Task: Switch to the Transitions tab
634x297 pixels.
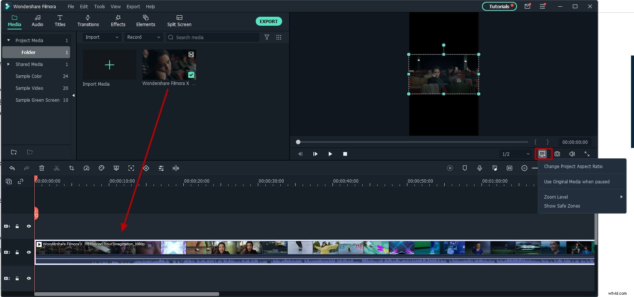Action: [88, 21]
